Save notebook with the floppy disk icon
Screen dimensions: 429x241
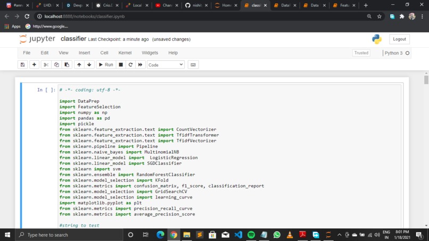click(x=22, y=65)
